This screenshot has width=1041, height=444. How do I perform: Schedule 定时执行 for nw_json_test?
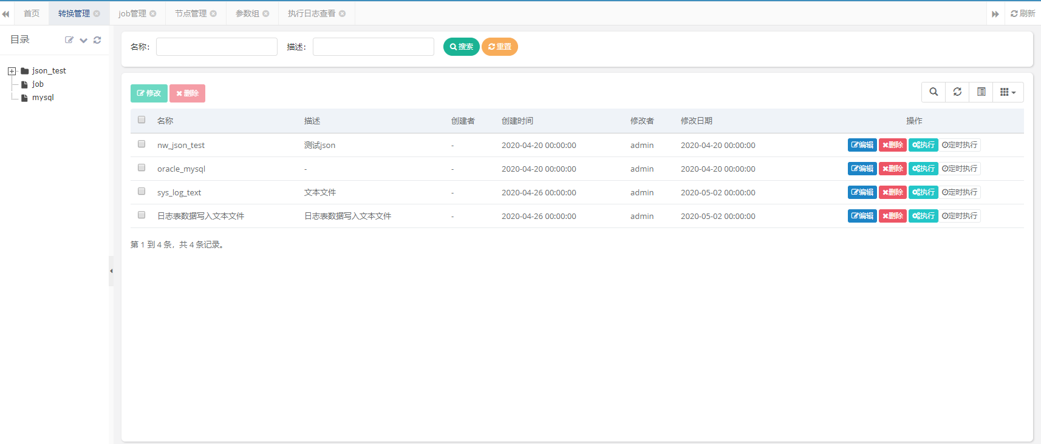(960, 145)
